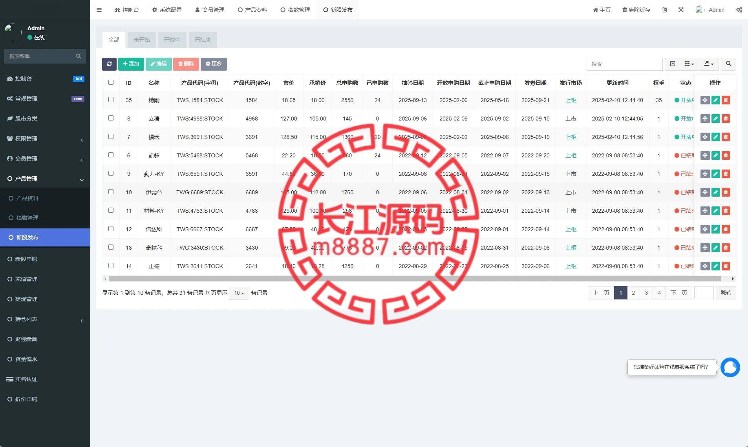Switch to the 未开始 filter tab
Image resolution: width=748 pixels, height=447 pixels.
pyautogui.click(x=141, y=40)
